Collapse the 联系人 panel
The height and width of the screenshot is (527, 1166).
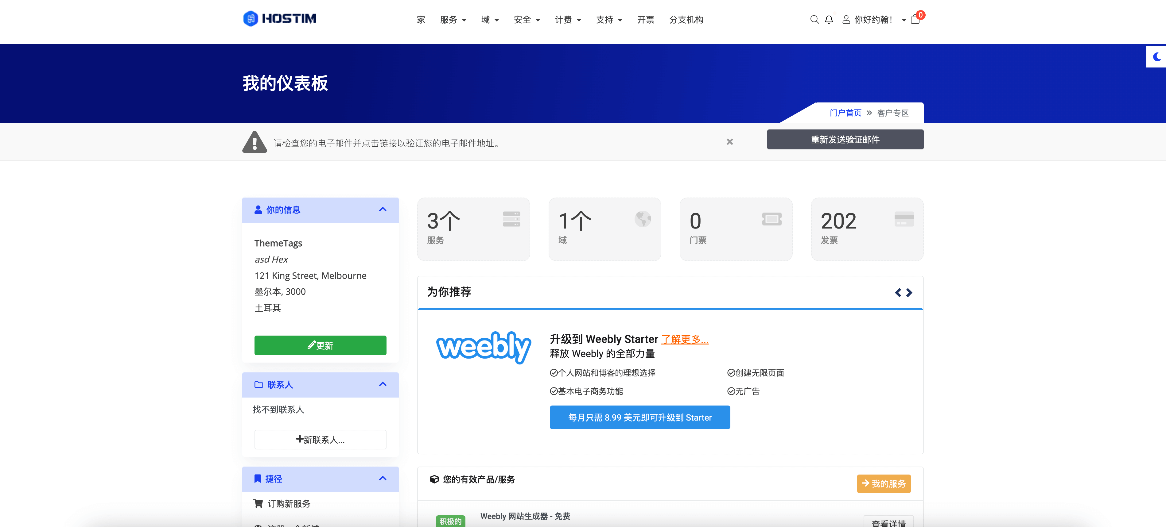click(x=383, y=384)
